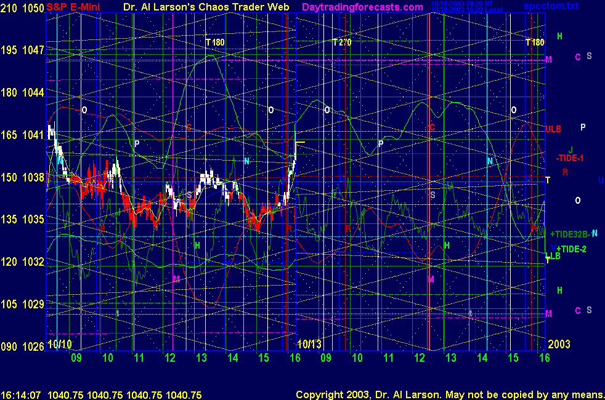Click the 'T270' marker label
Image resolution: width=605 pixels, height=400 pixels.
[342, 42]
